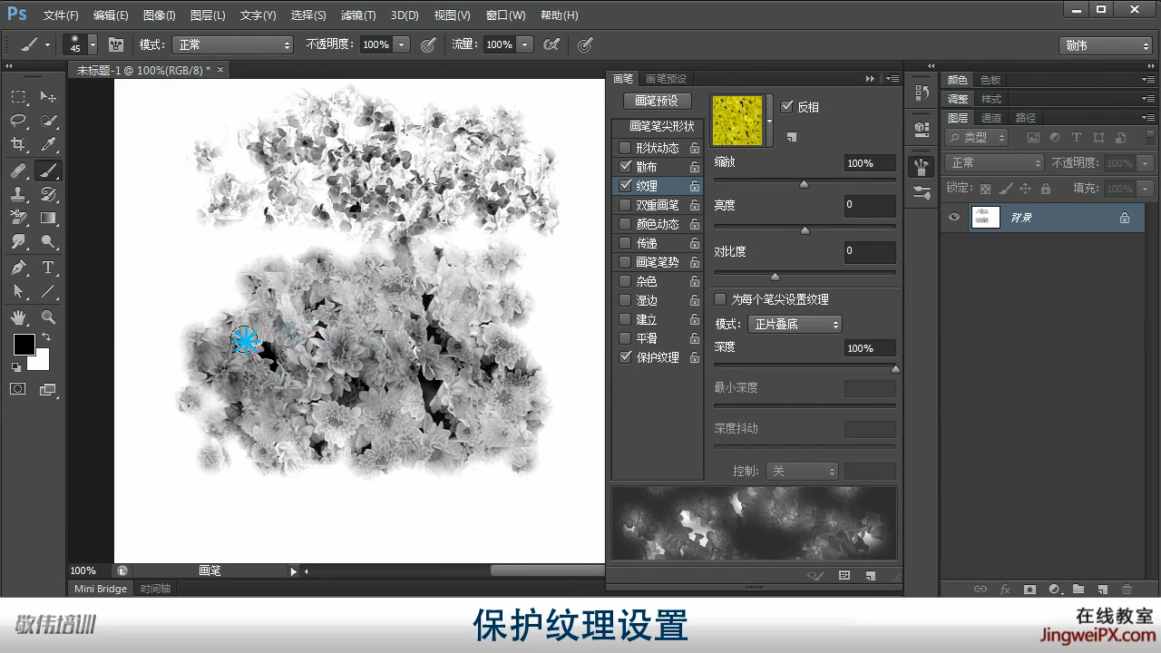Click the 缩放 slider handle

click(804, 184)
